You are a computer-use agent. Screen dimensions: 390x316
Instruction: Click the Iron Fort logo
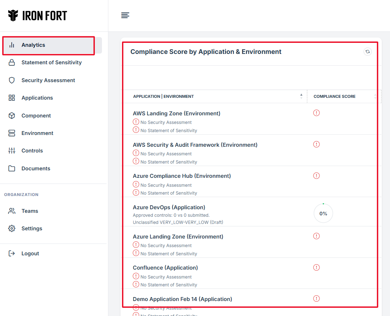(x=37, y=16)
